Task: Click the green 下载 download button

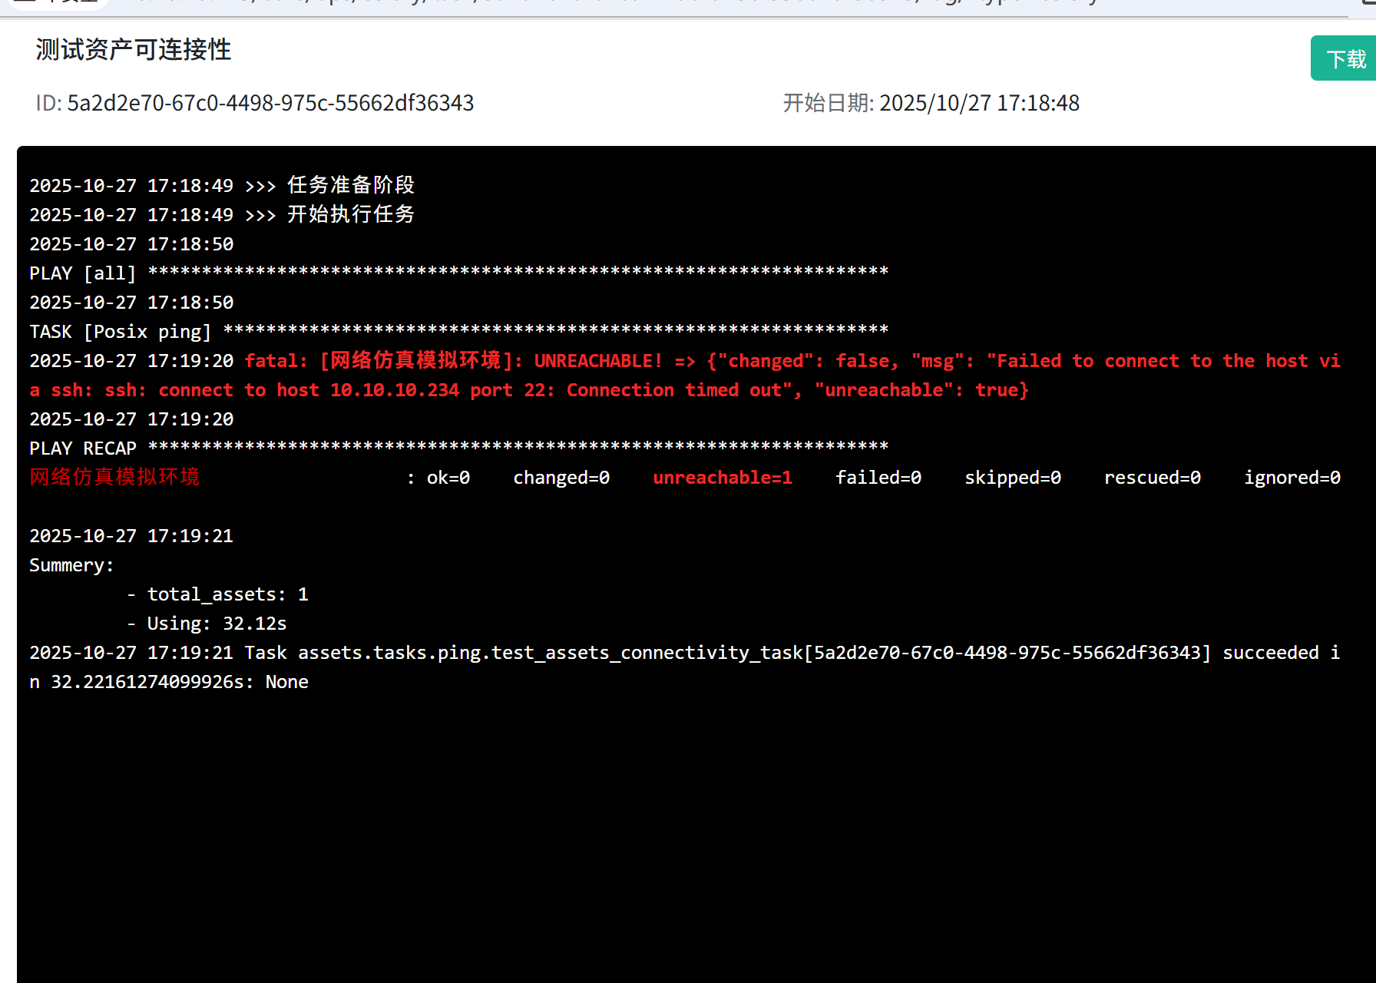Action: click(1345, 58)
